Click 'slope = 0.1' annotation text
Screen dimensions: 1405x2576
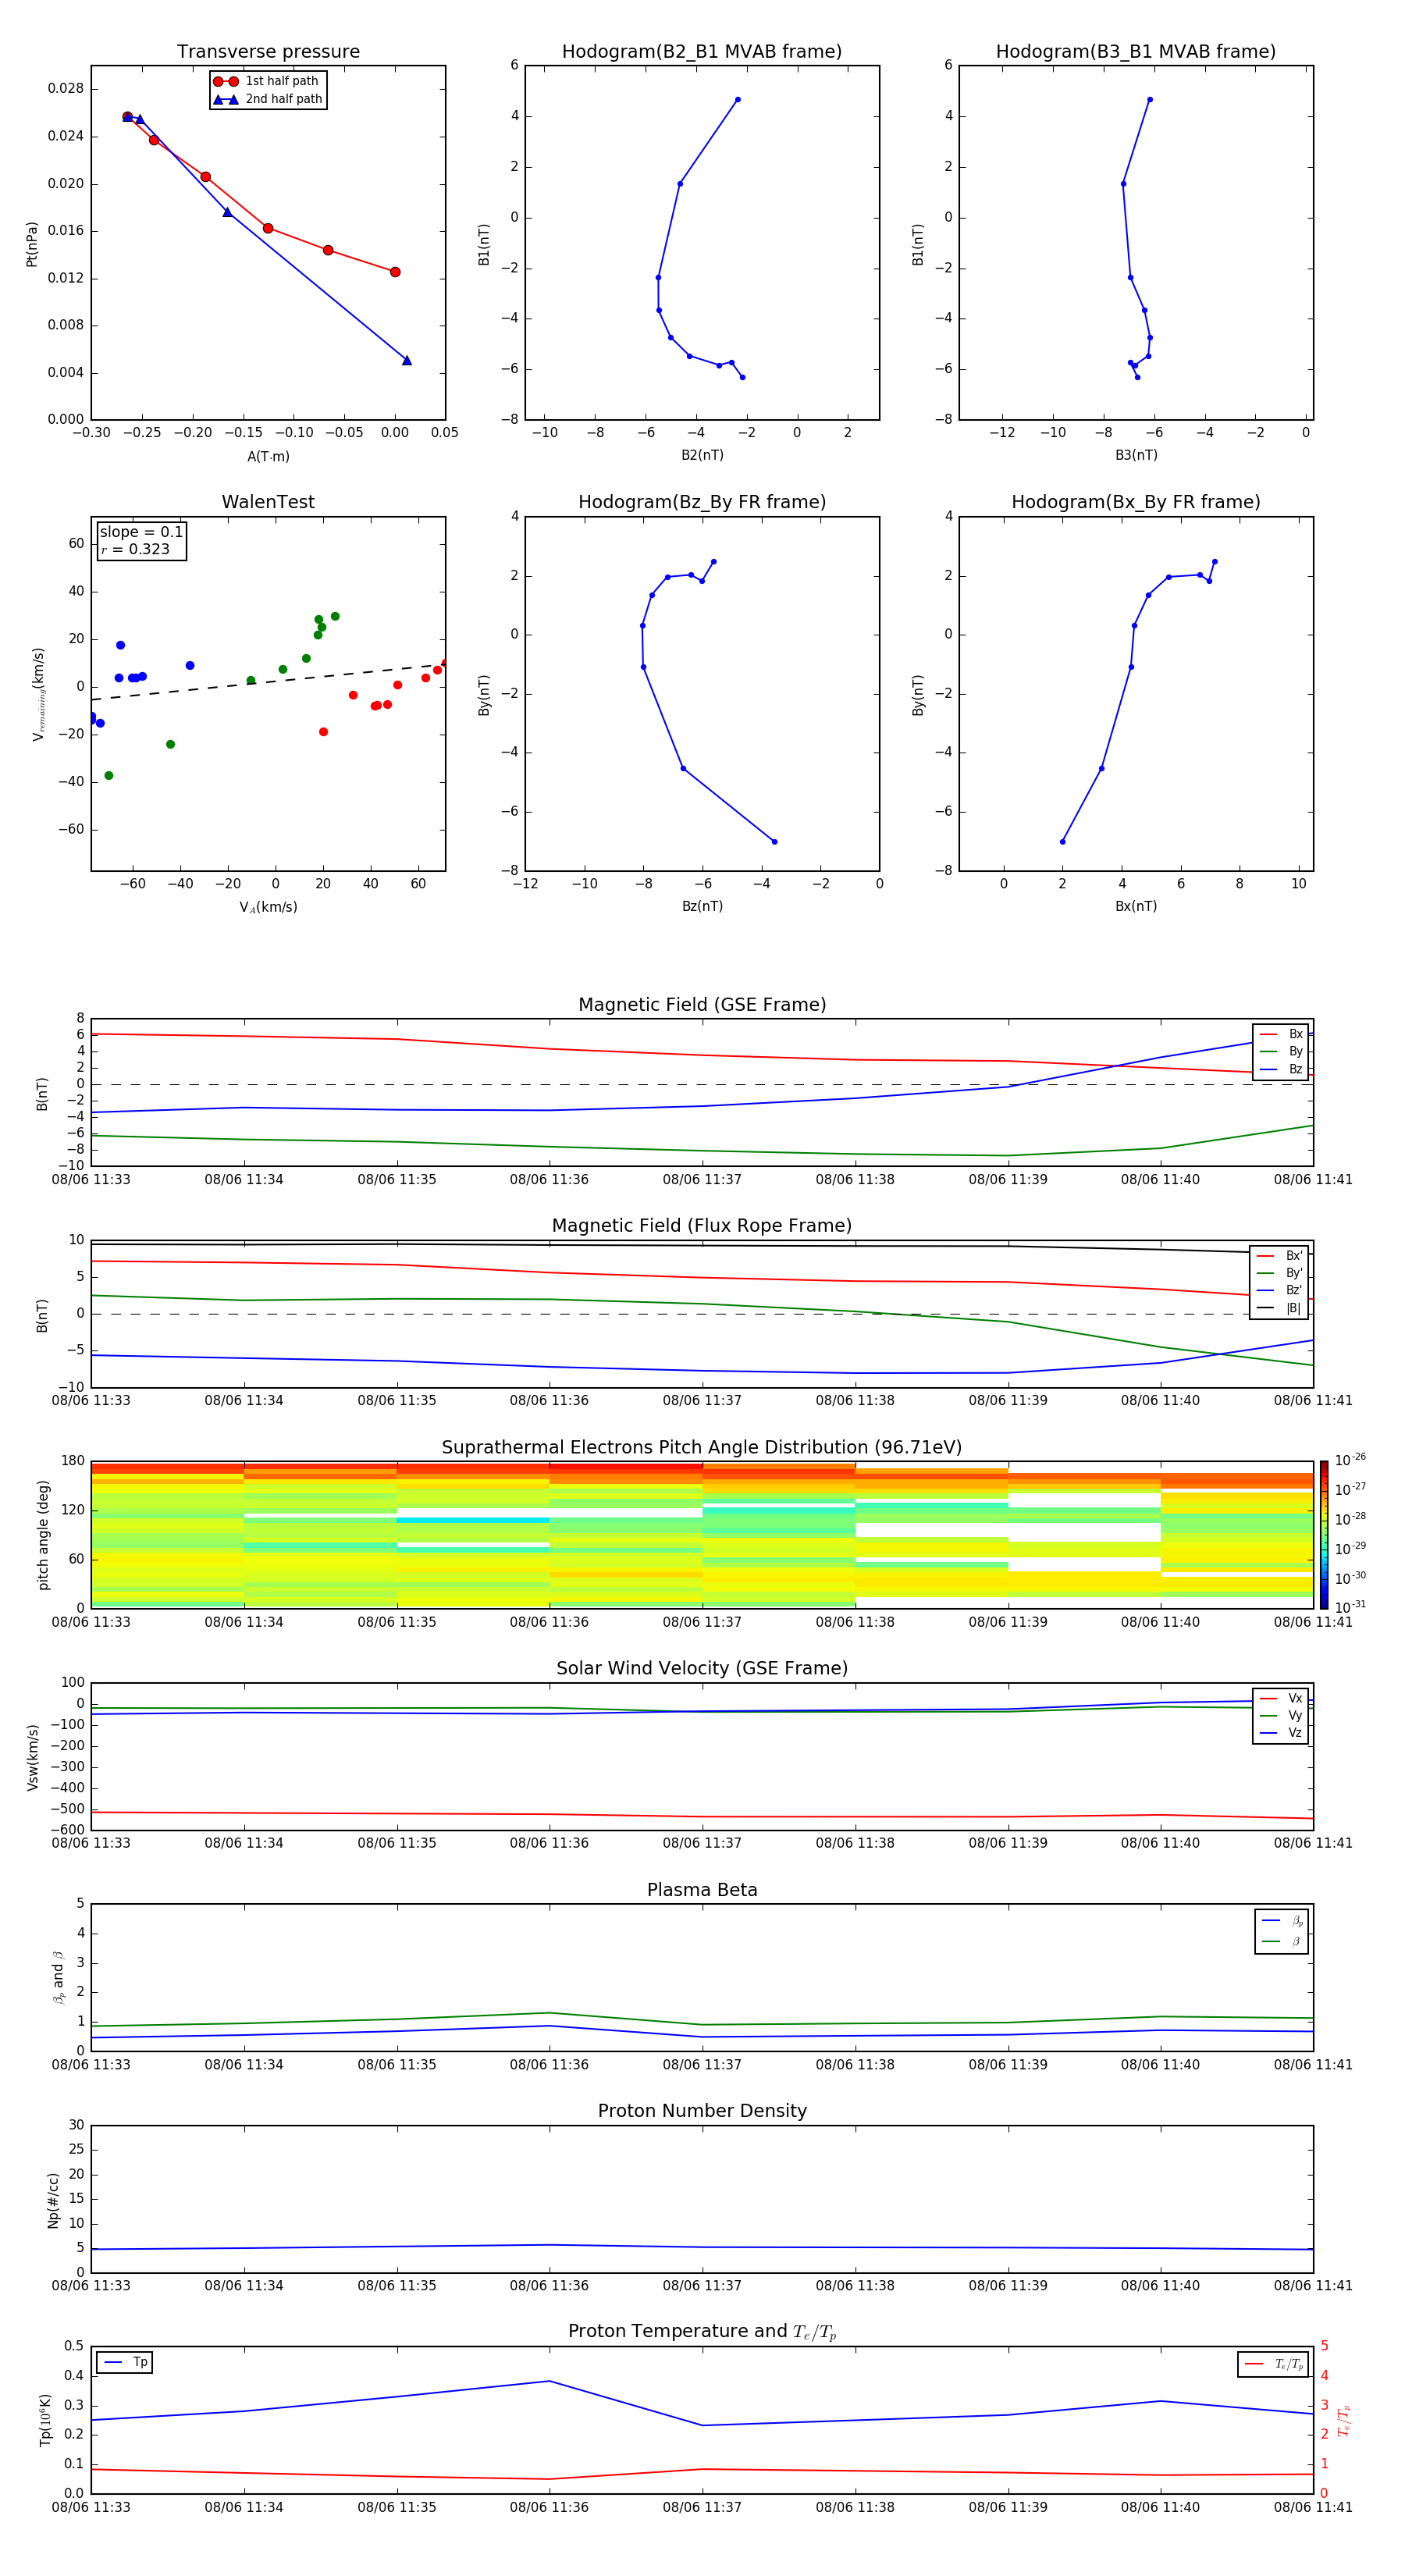point(141,532)
